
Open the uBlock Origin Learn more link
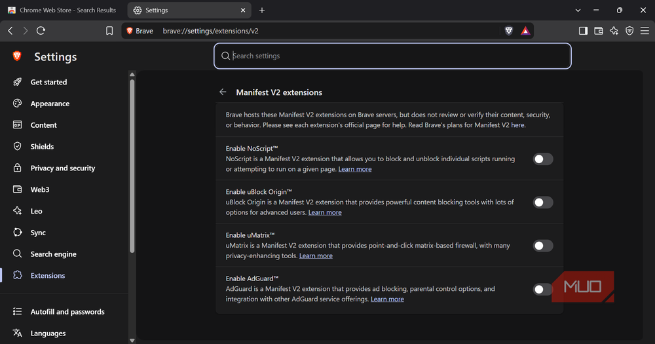click(x=325, y=212)
